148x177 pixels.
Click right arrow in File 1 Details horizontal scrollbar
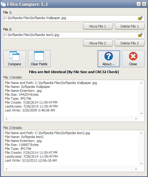(136, 119)
